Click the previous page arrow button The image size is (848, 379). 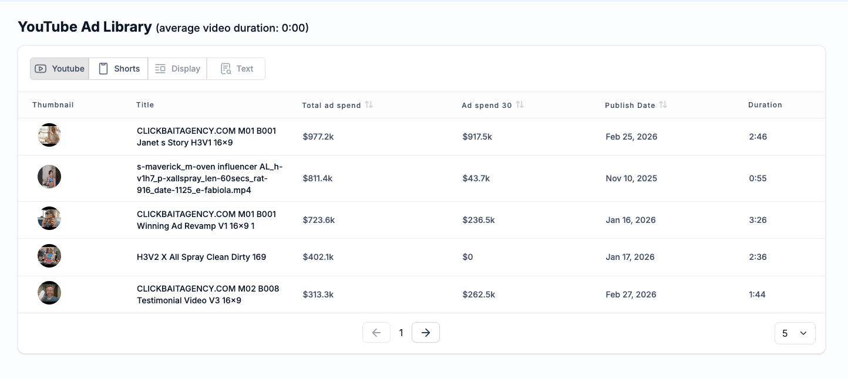pos(376,333)
